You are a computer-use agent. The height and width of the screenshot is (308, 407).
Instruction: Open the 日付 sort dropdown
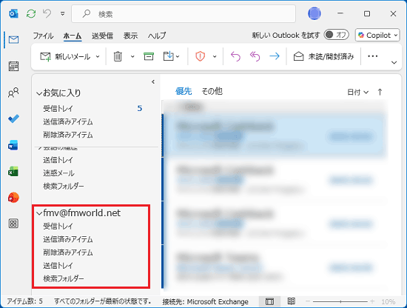pos(357,92)
